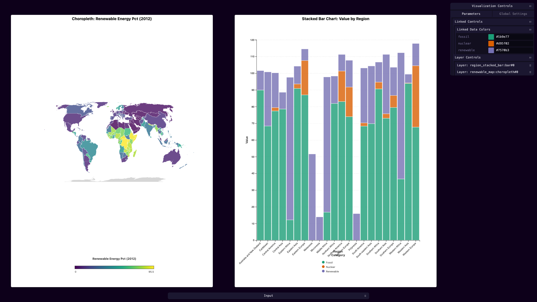537x302 pixels.
Task: Click the Western Africa renewable bar segment
Action: point(401,116)
